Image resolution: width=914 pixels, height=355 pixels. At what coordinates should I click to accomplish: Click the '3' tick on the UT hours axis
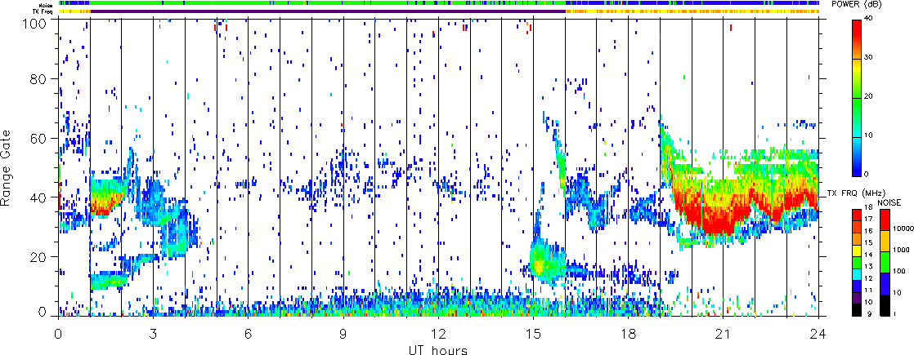click(153, 334)
